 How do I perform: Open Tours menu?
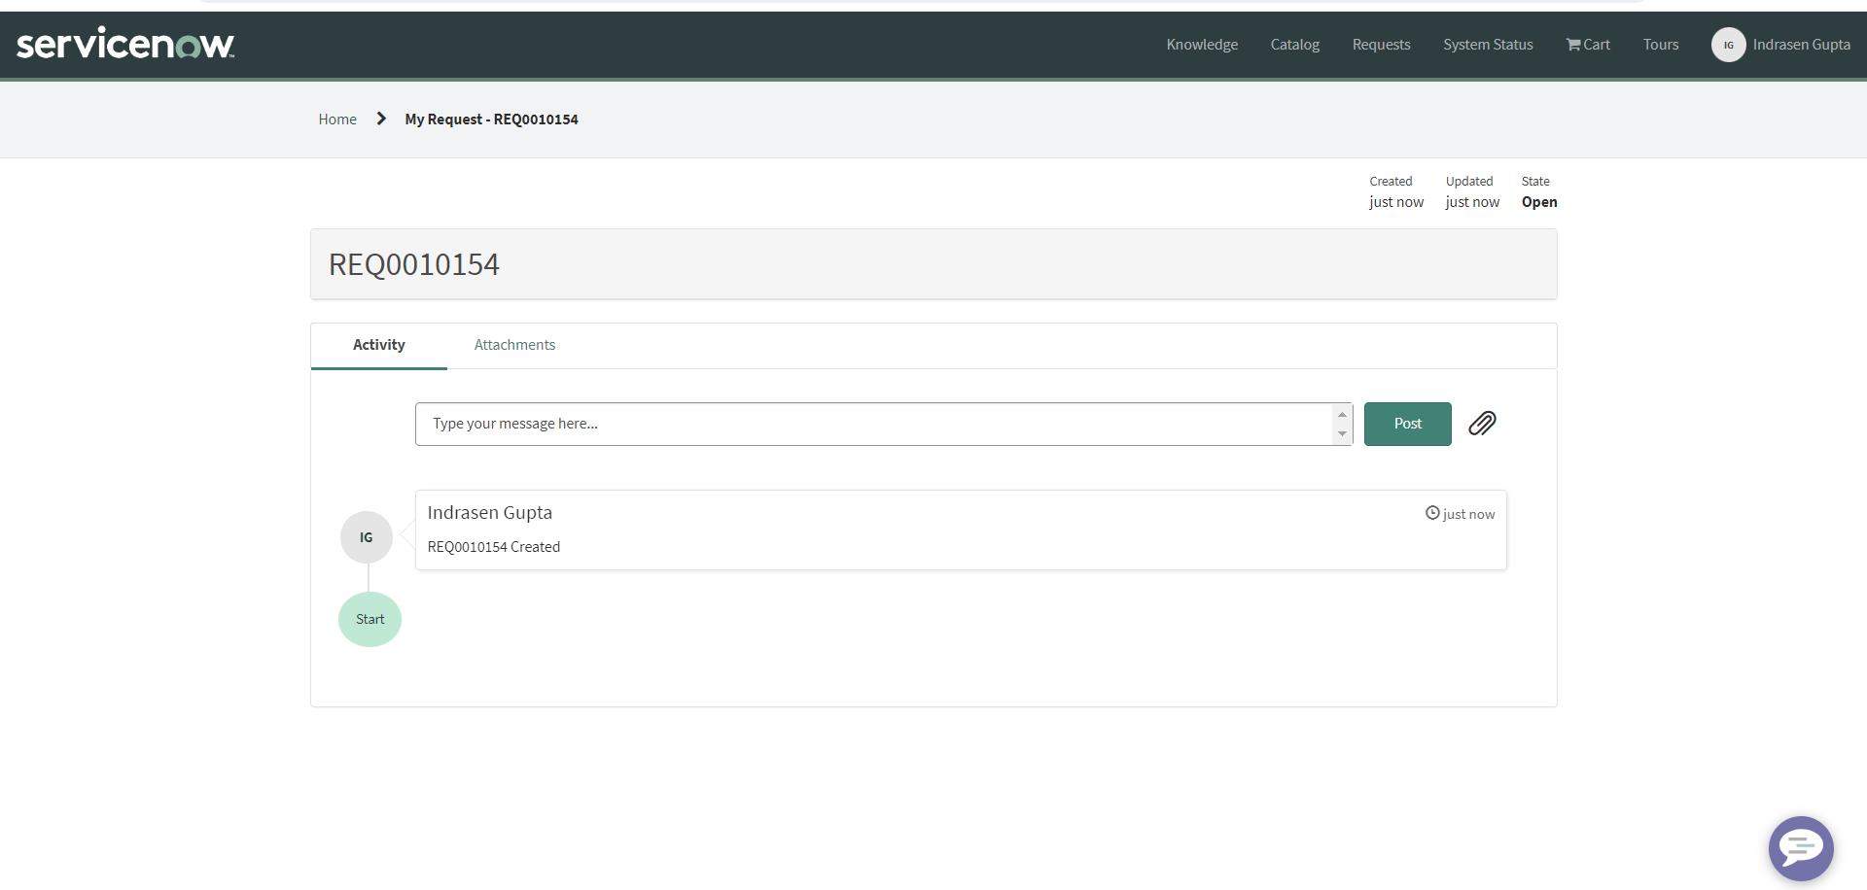coord(1661,45)
